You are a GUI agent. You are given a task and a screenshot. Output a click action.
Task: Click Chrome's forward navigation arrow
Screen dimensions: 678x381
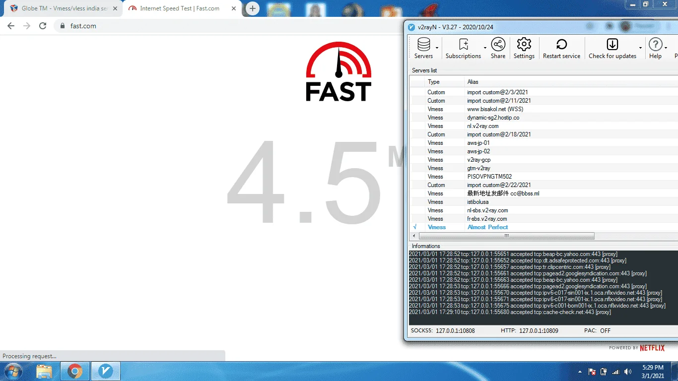click(27, 26)
